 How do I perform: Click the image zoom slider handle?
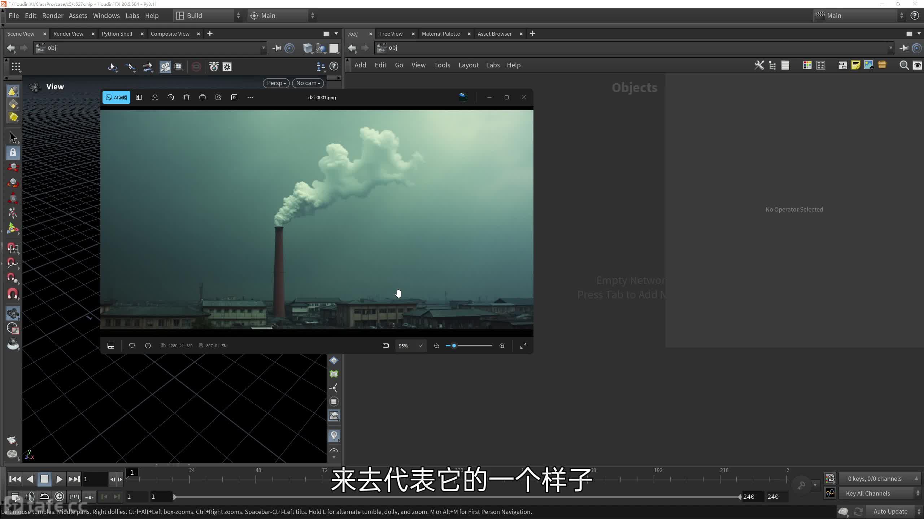454,346
